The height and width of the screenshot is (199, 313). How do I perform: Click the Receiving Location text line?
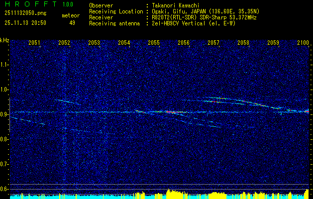174,11
